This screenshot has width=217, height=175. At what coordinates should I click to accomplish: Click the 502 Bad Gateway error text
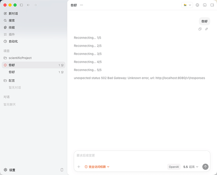(139, 78)
